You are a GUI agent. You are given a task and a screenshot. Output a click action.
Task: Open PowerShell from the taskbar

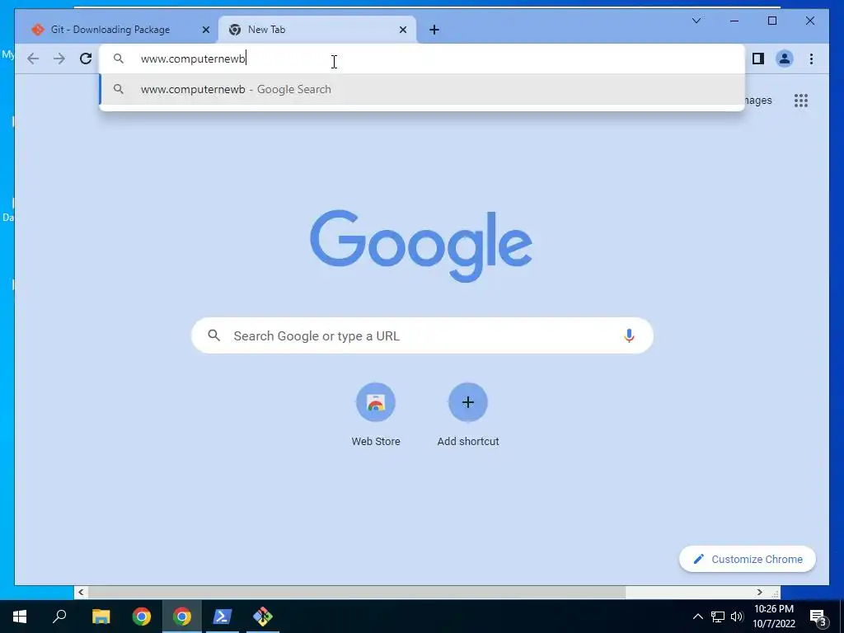click(223, 617)
